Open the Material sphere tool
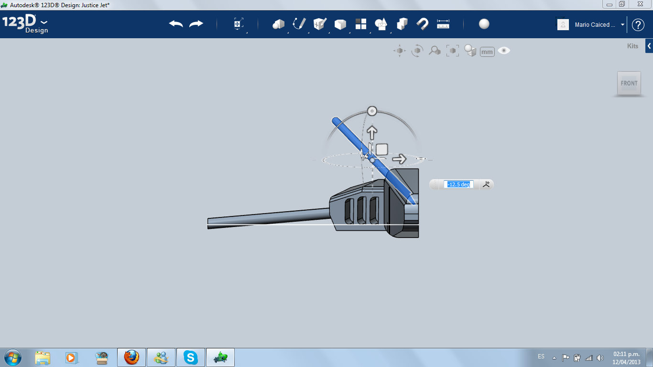Viewport: 653px width, 367px height. pyautogui.click(x=484, y=24)
